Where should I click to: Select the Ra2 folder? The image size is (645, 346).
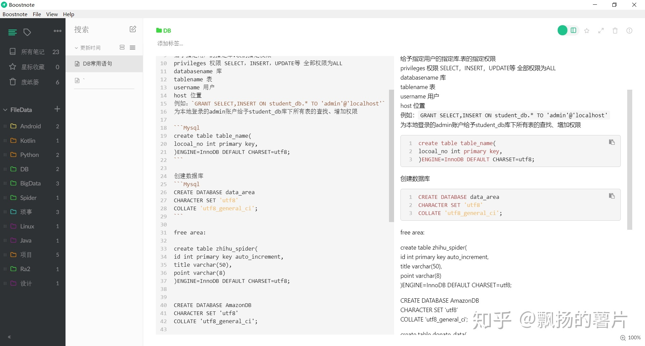click(33, 269)
